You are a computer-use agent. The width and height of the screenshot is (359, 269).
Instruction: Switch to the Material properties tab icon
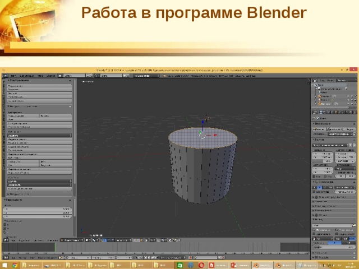(x=351, y=112)
